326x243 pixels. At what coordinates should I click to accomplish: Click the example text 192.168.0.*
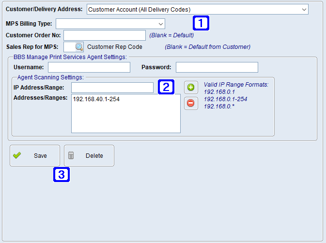pyautogui.click(x=219, y=106)
